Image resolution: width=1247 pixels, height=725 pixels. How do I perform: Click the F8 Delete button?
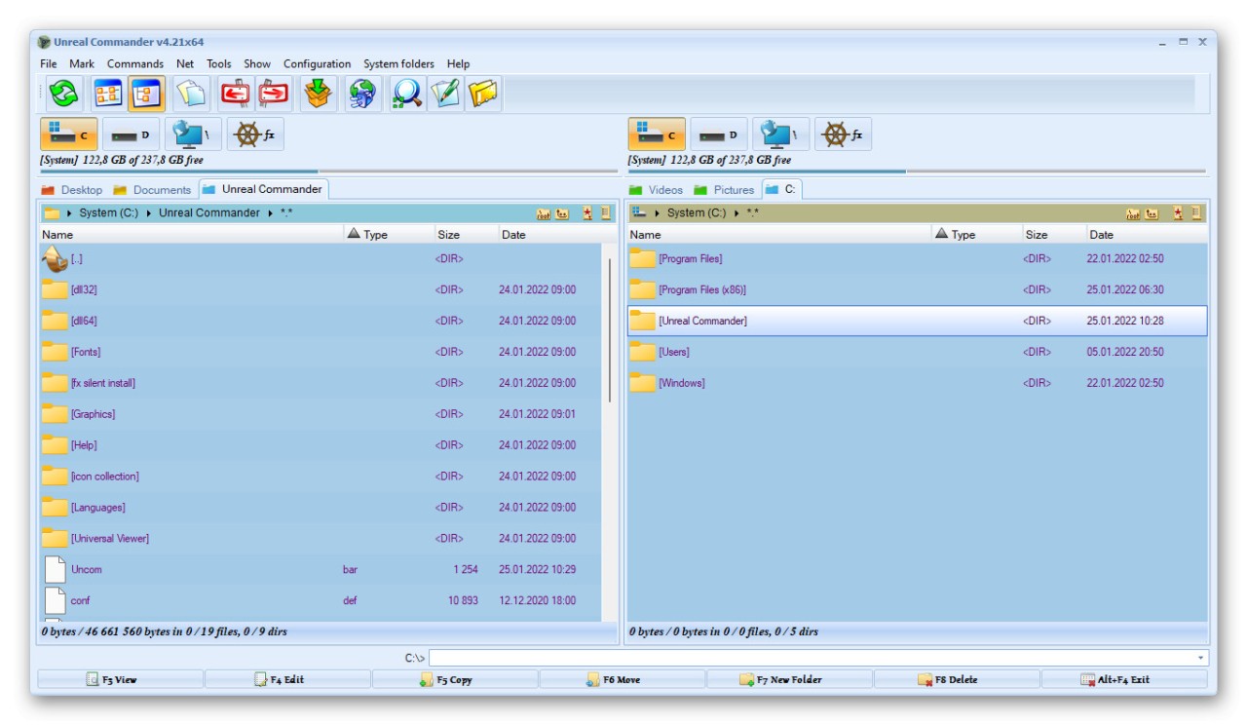[x=956, y=680]
